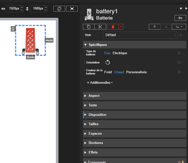The width and height of the screenshot is (188, 163).
Task: Select Electrique battery type
Action: tap(120, 53)
